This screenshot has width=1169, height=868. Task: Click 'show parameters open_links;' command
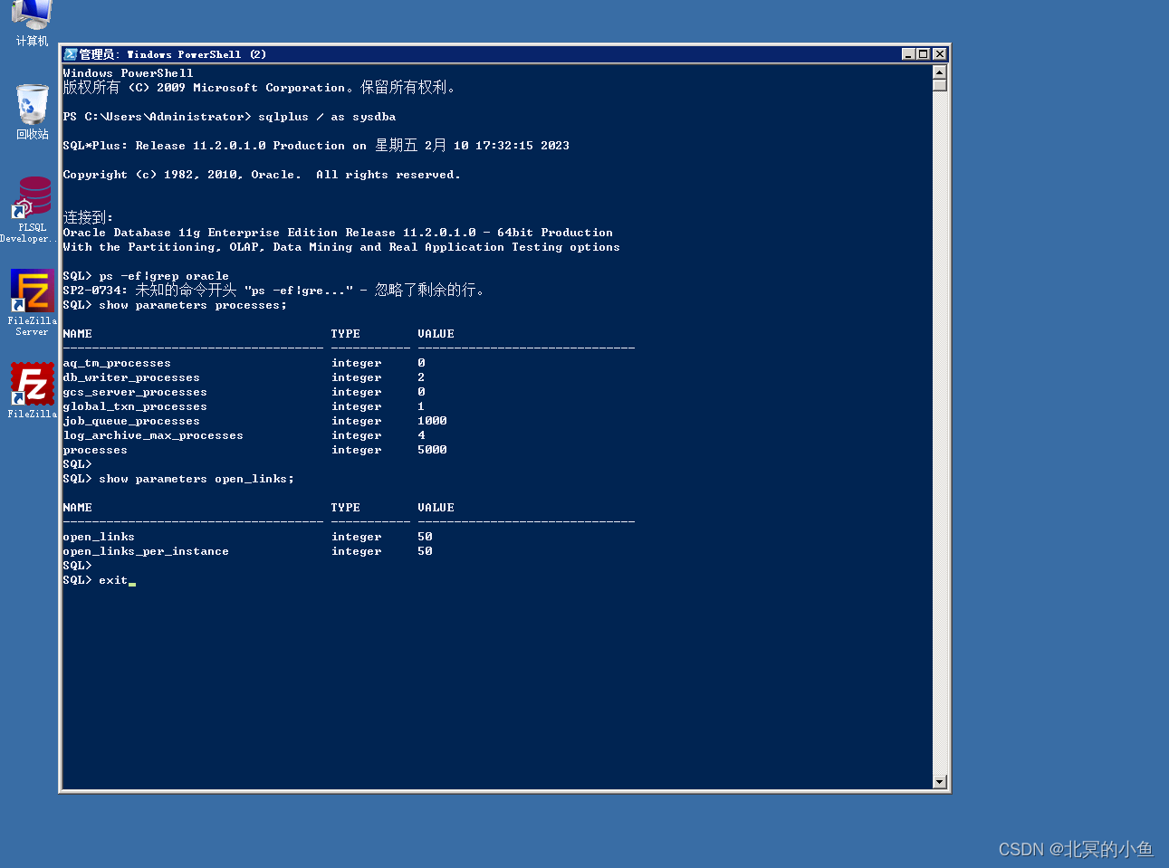pos(196,479)
